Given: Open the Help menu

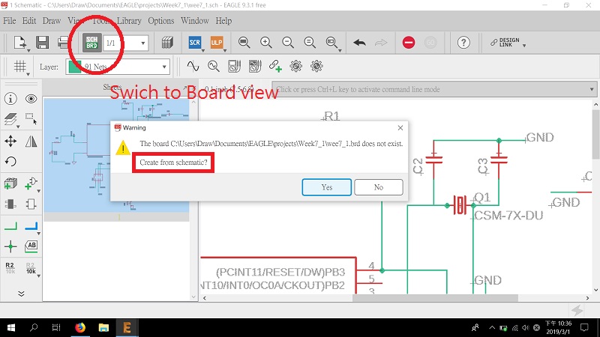Looking at the screenshot, I should [223, 21].
